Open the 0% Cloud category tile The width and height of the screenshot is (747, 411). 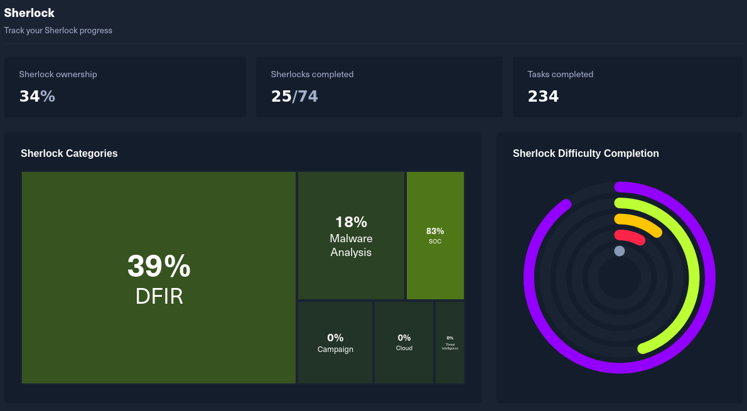[404, 343]
